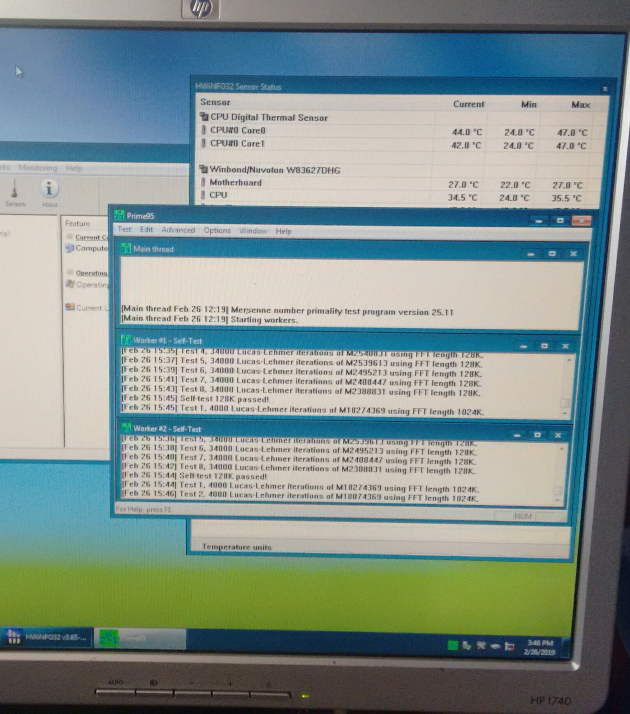The image size is (630, 714).
Task: Click the 'Temperature units' label
Action: pos(236,547)
